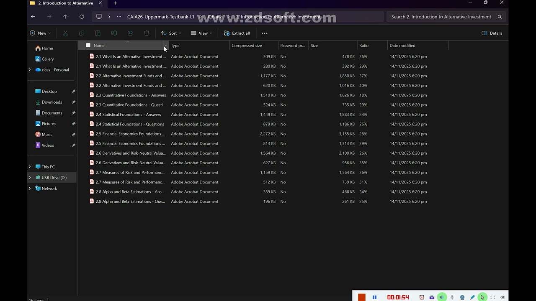Click the Share icon in toolbar
The height and width of the screenshot is (301, 536).
[130, 33]
